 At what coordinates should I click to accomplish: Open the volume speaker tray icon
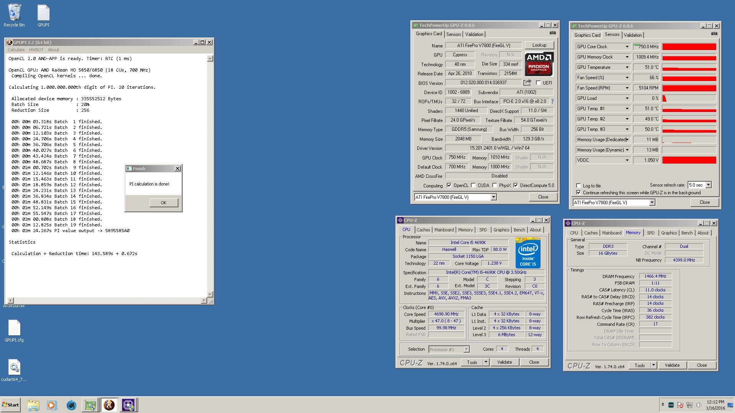click(699, 405)
